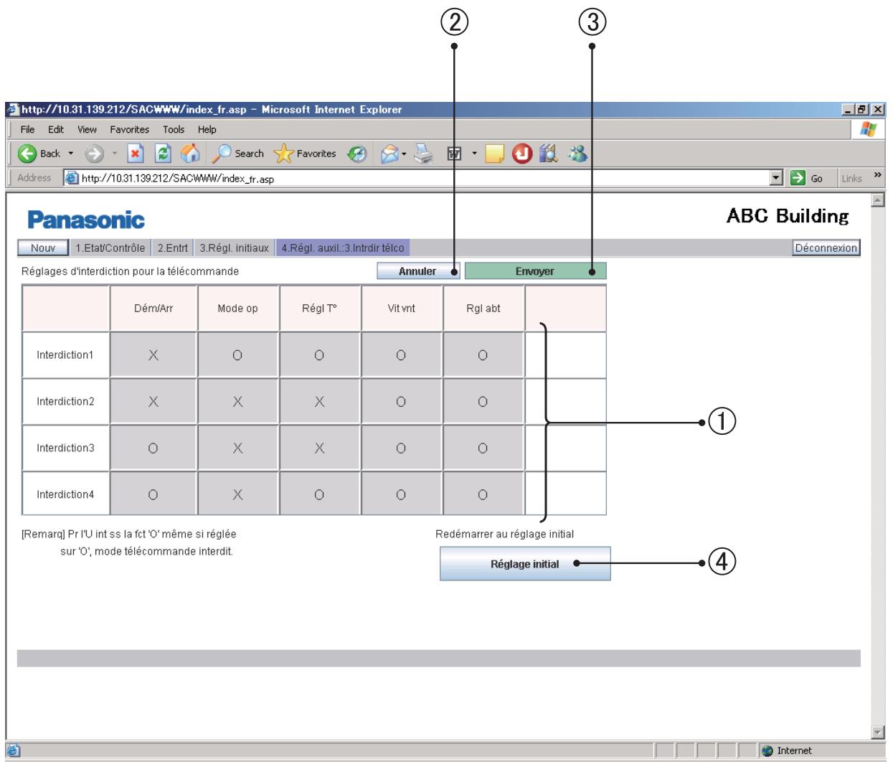
Task: Toggle Interdiction3 Dém/Arr cell
Action: pos(153,448)
